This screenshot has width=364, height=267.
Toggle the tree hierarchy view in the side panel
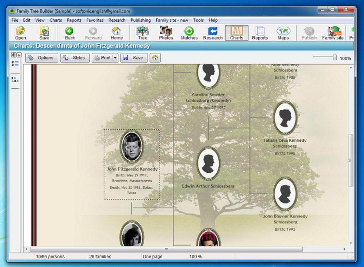click(15, 80)
